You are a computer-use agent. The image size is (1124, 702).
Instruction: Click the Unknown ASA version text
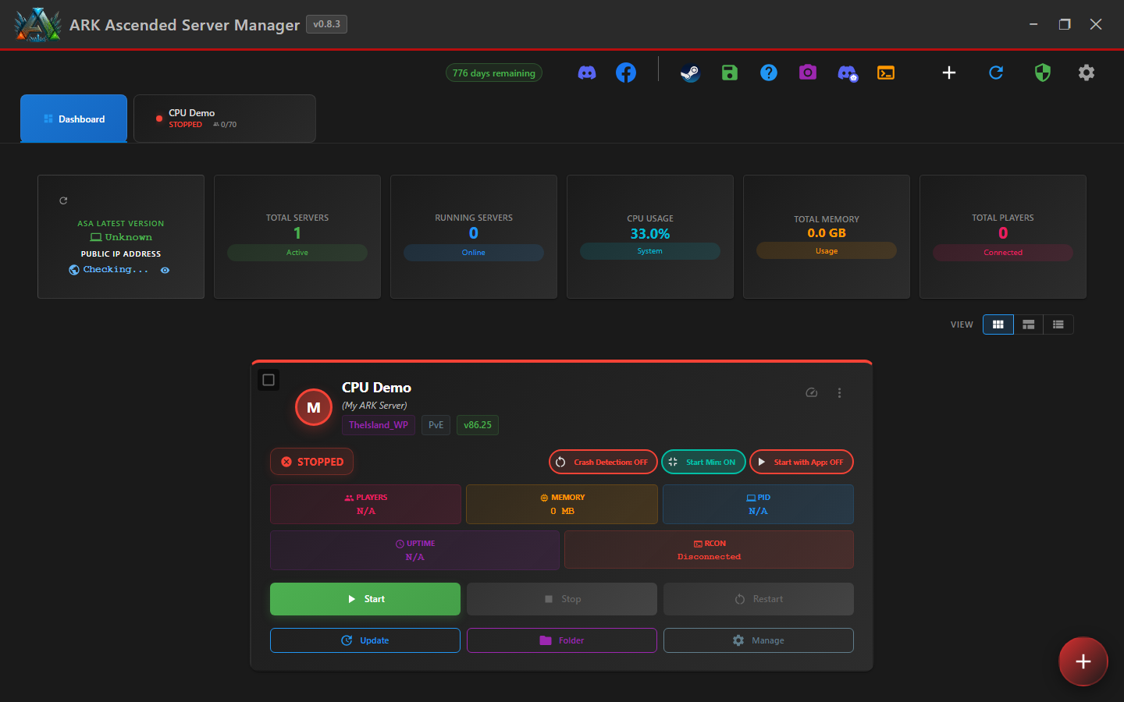[x=128, y=237]
